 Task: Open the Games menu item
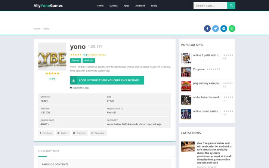(114, 6)
